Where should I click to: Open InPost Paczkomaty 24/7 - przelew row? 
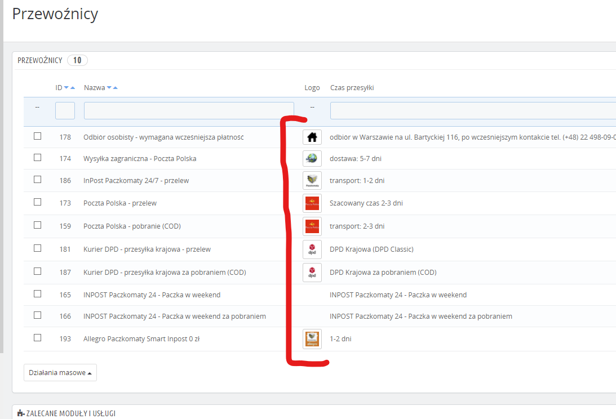click(x=136, y=181)
